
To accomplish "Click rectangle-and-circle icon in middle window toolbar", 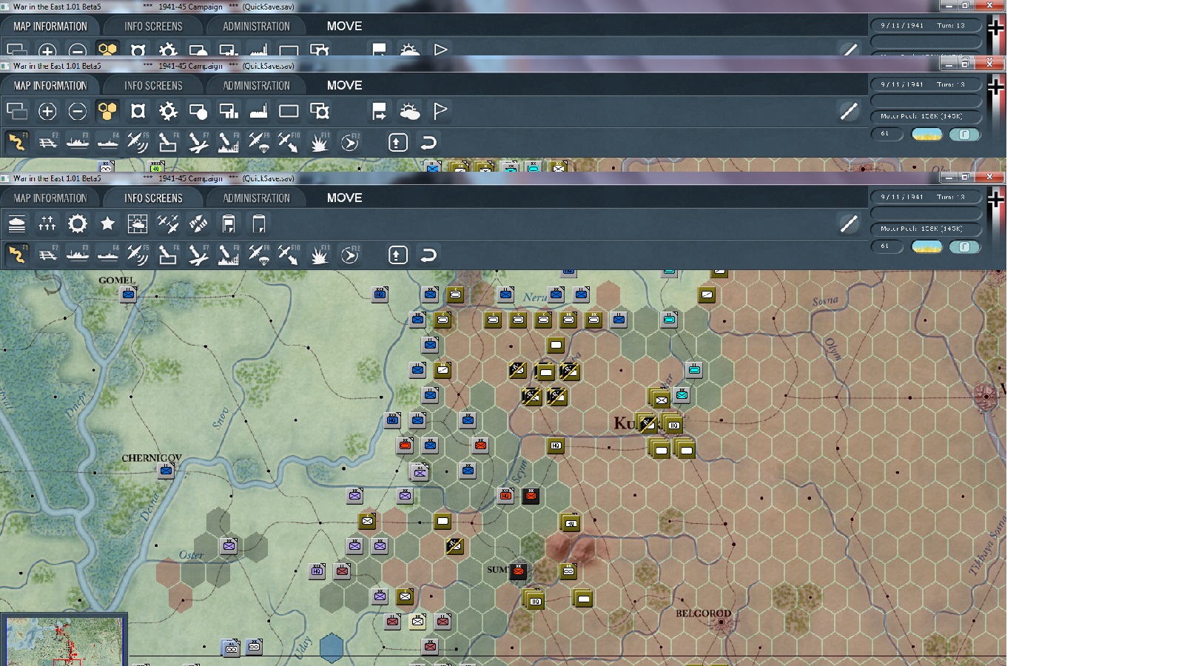I will (198, 111).
